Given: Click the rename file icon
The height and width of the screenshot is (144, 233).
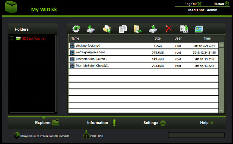Looking at the screenshot, I should pyautogui.click(x=184, y=29).
